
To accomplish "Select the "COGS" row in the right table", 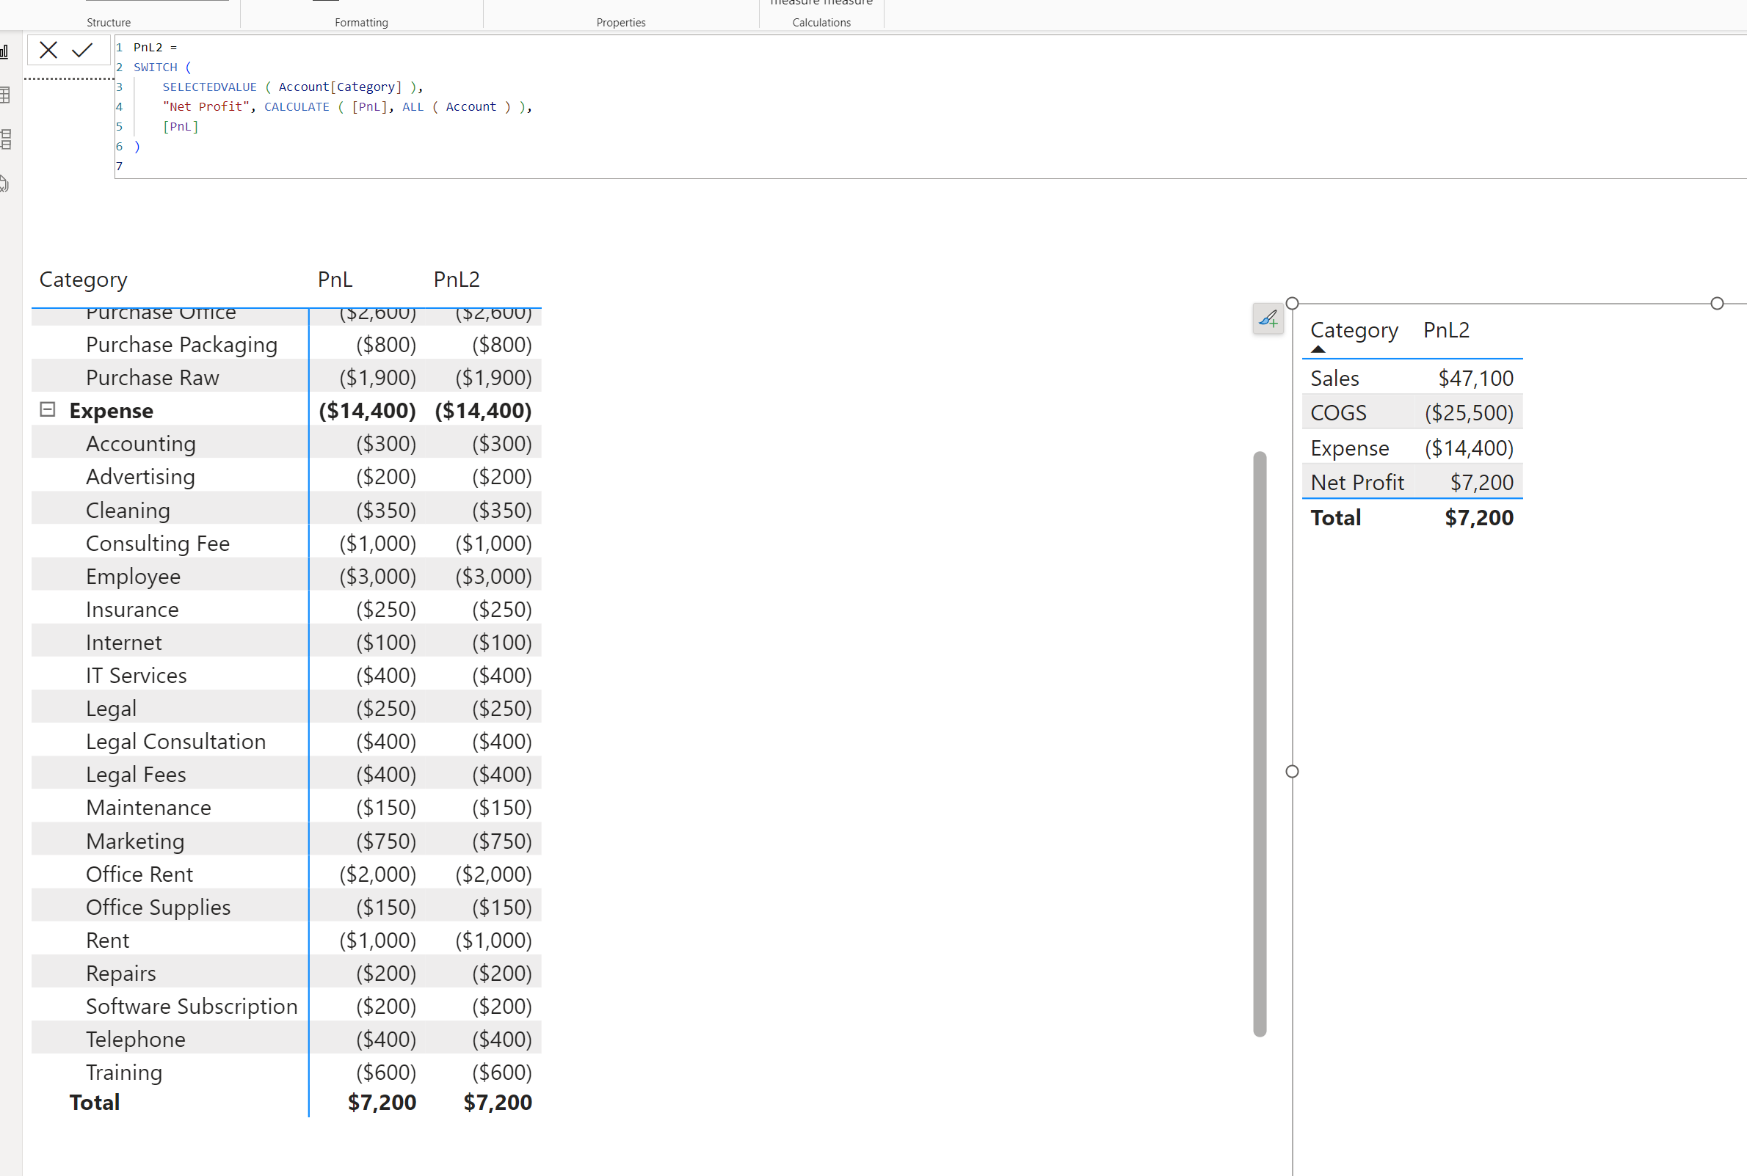I will 1412,412.
